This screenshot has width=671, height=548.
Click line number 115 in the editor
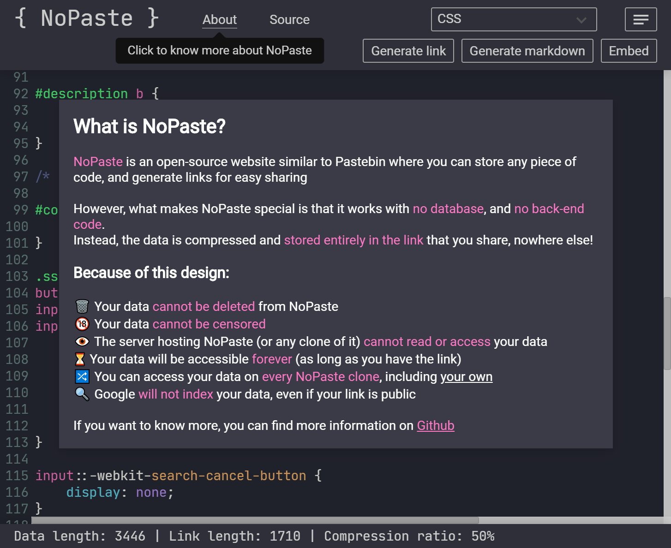17,476
